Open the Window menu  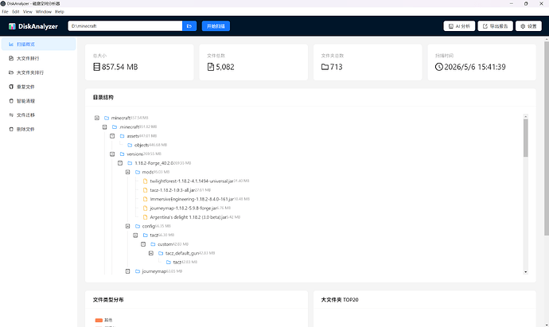[44, 12]
